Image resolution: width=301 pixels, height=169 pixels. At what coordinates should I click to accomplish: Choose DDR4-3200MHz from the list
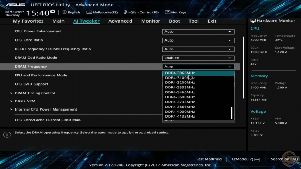pyautogui.click(x=197, y=82)
